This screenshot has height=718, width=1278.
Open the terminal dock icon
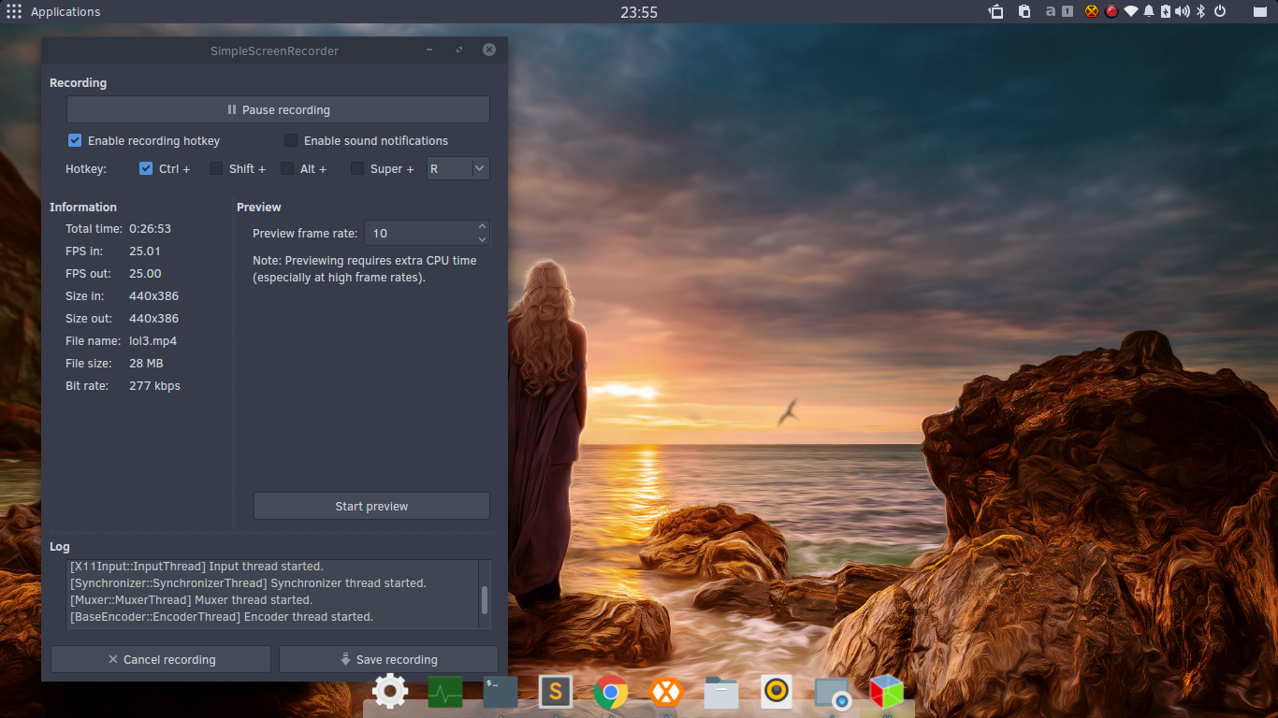501,692
